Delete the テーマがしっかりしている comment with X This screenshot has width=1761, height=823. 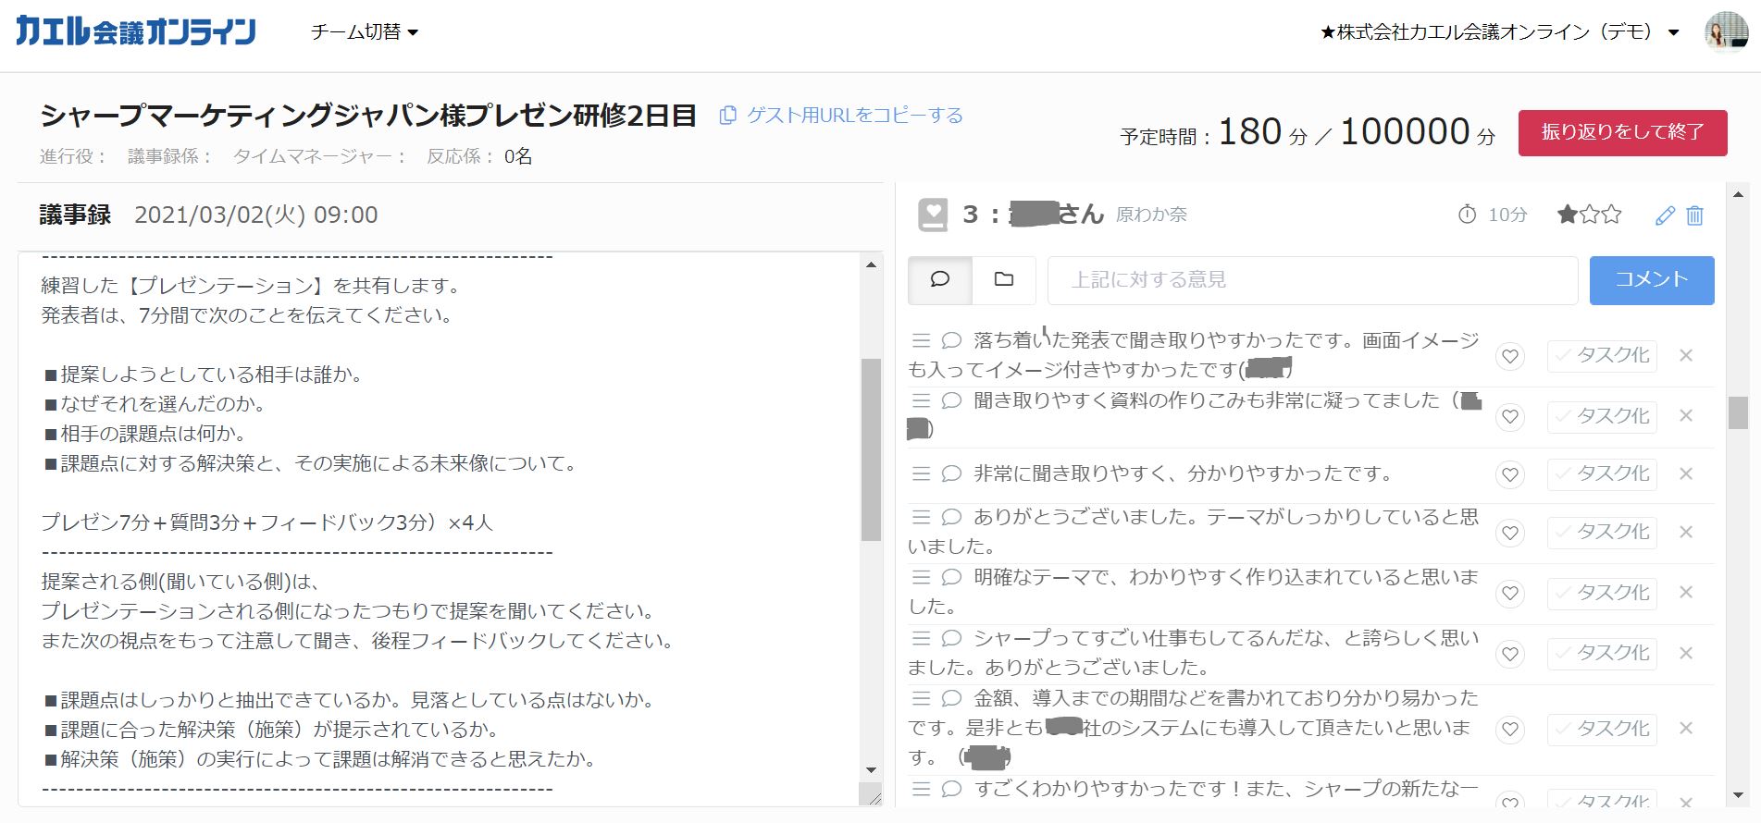tap(1686, 533)
